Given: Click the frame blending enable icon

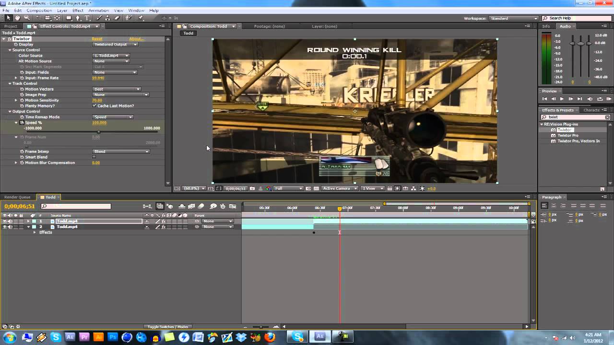Looking at the screenshot, I should pos(191,206).
